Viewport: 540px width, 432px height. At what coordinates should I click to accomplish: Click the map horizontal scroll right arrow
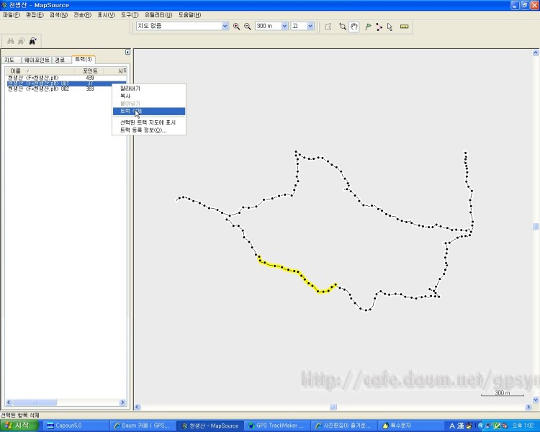tap(528, 408)
